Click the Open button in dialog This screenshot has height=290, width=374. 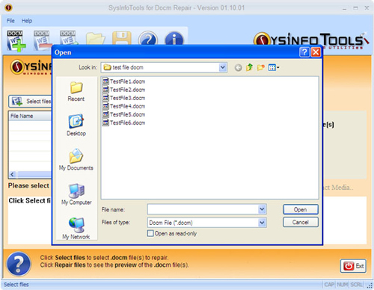(x=301, y=209)
